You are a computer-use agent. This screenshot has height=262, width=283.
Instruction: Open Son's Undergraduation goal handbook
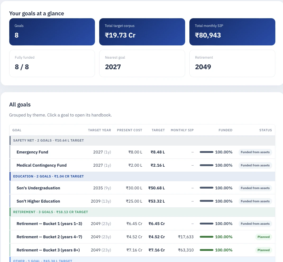[142, 188]
